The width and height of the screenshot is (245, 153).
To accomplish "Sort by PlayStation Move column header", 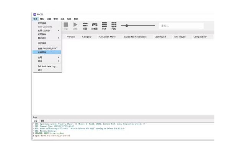I will [107, 37].
